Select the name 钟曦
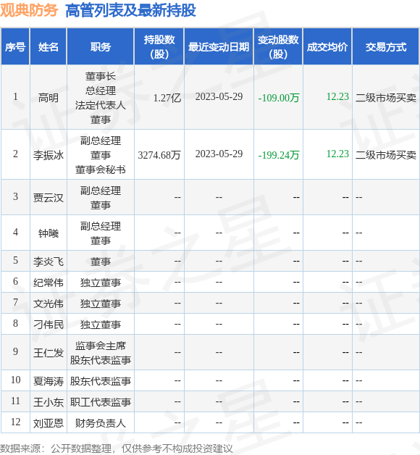Image resolution: width=420 pixels, height=455 pixels. tap(48, 233)
